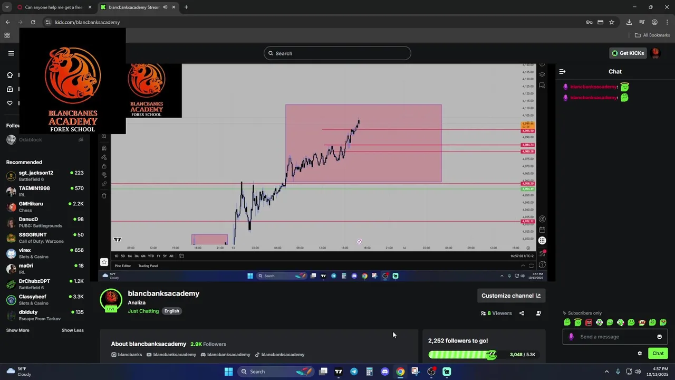Send message with green Chat button
675x380 pixels.
pos(658,354)
